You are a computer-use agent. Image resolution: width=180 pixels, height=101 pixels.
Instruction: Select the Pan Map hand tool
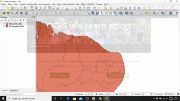pos(32,8)
